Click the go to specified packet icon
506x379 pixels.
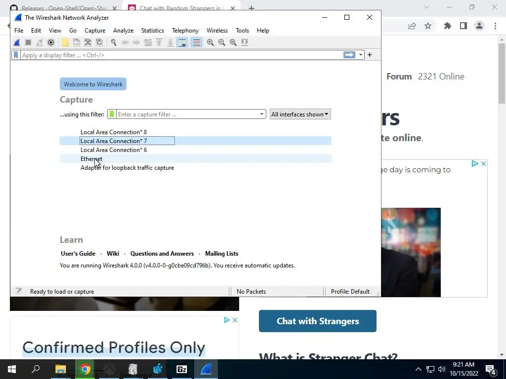(148, 42)
